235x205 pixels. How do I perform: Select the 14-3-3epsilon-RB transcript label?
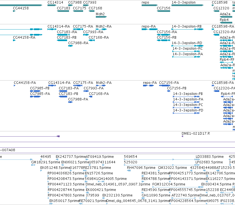(x=187, y=26)
